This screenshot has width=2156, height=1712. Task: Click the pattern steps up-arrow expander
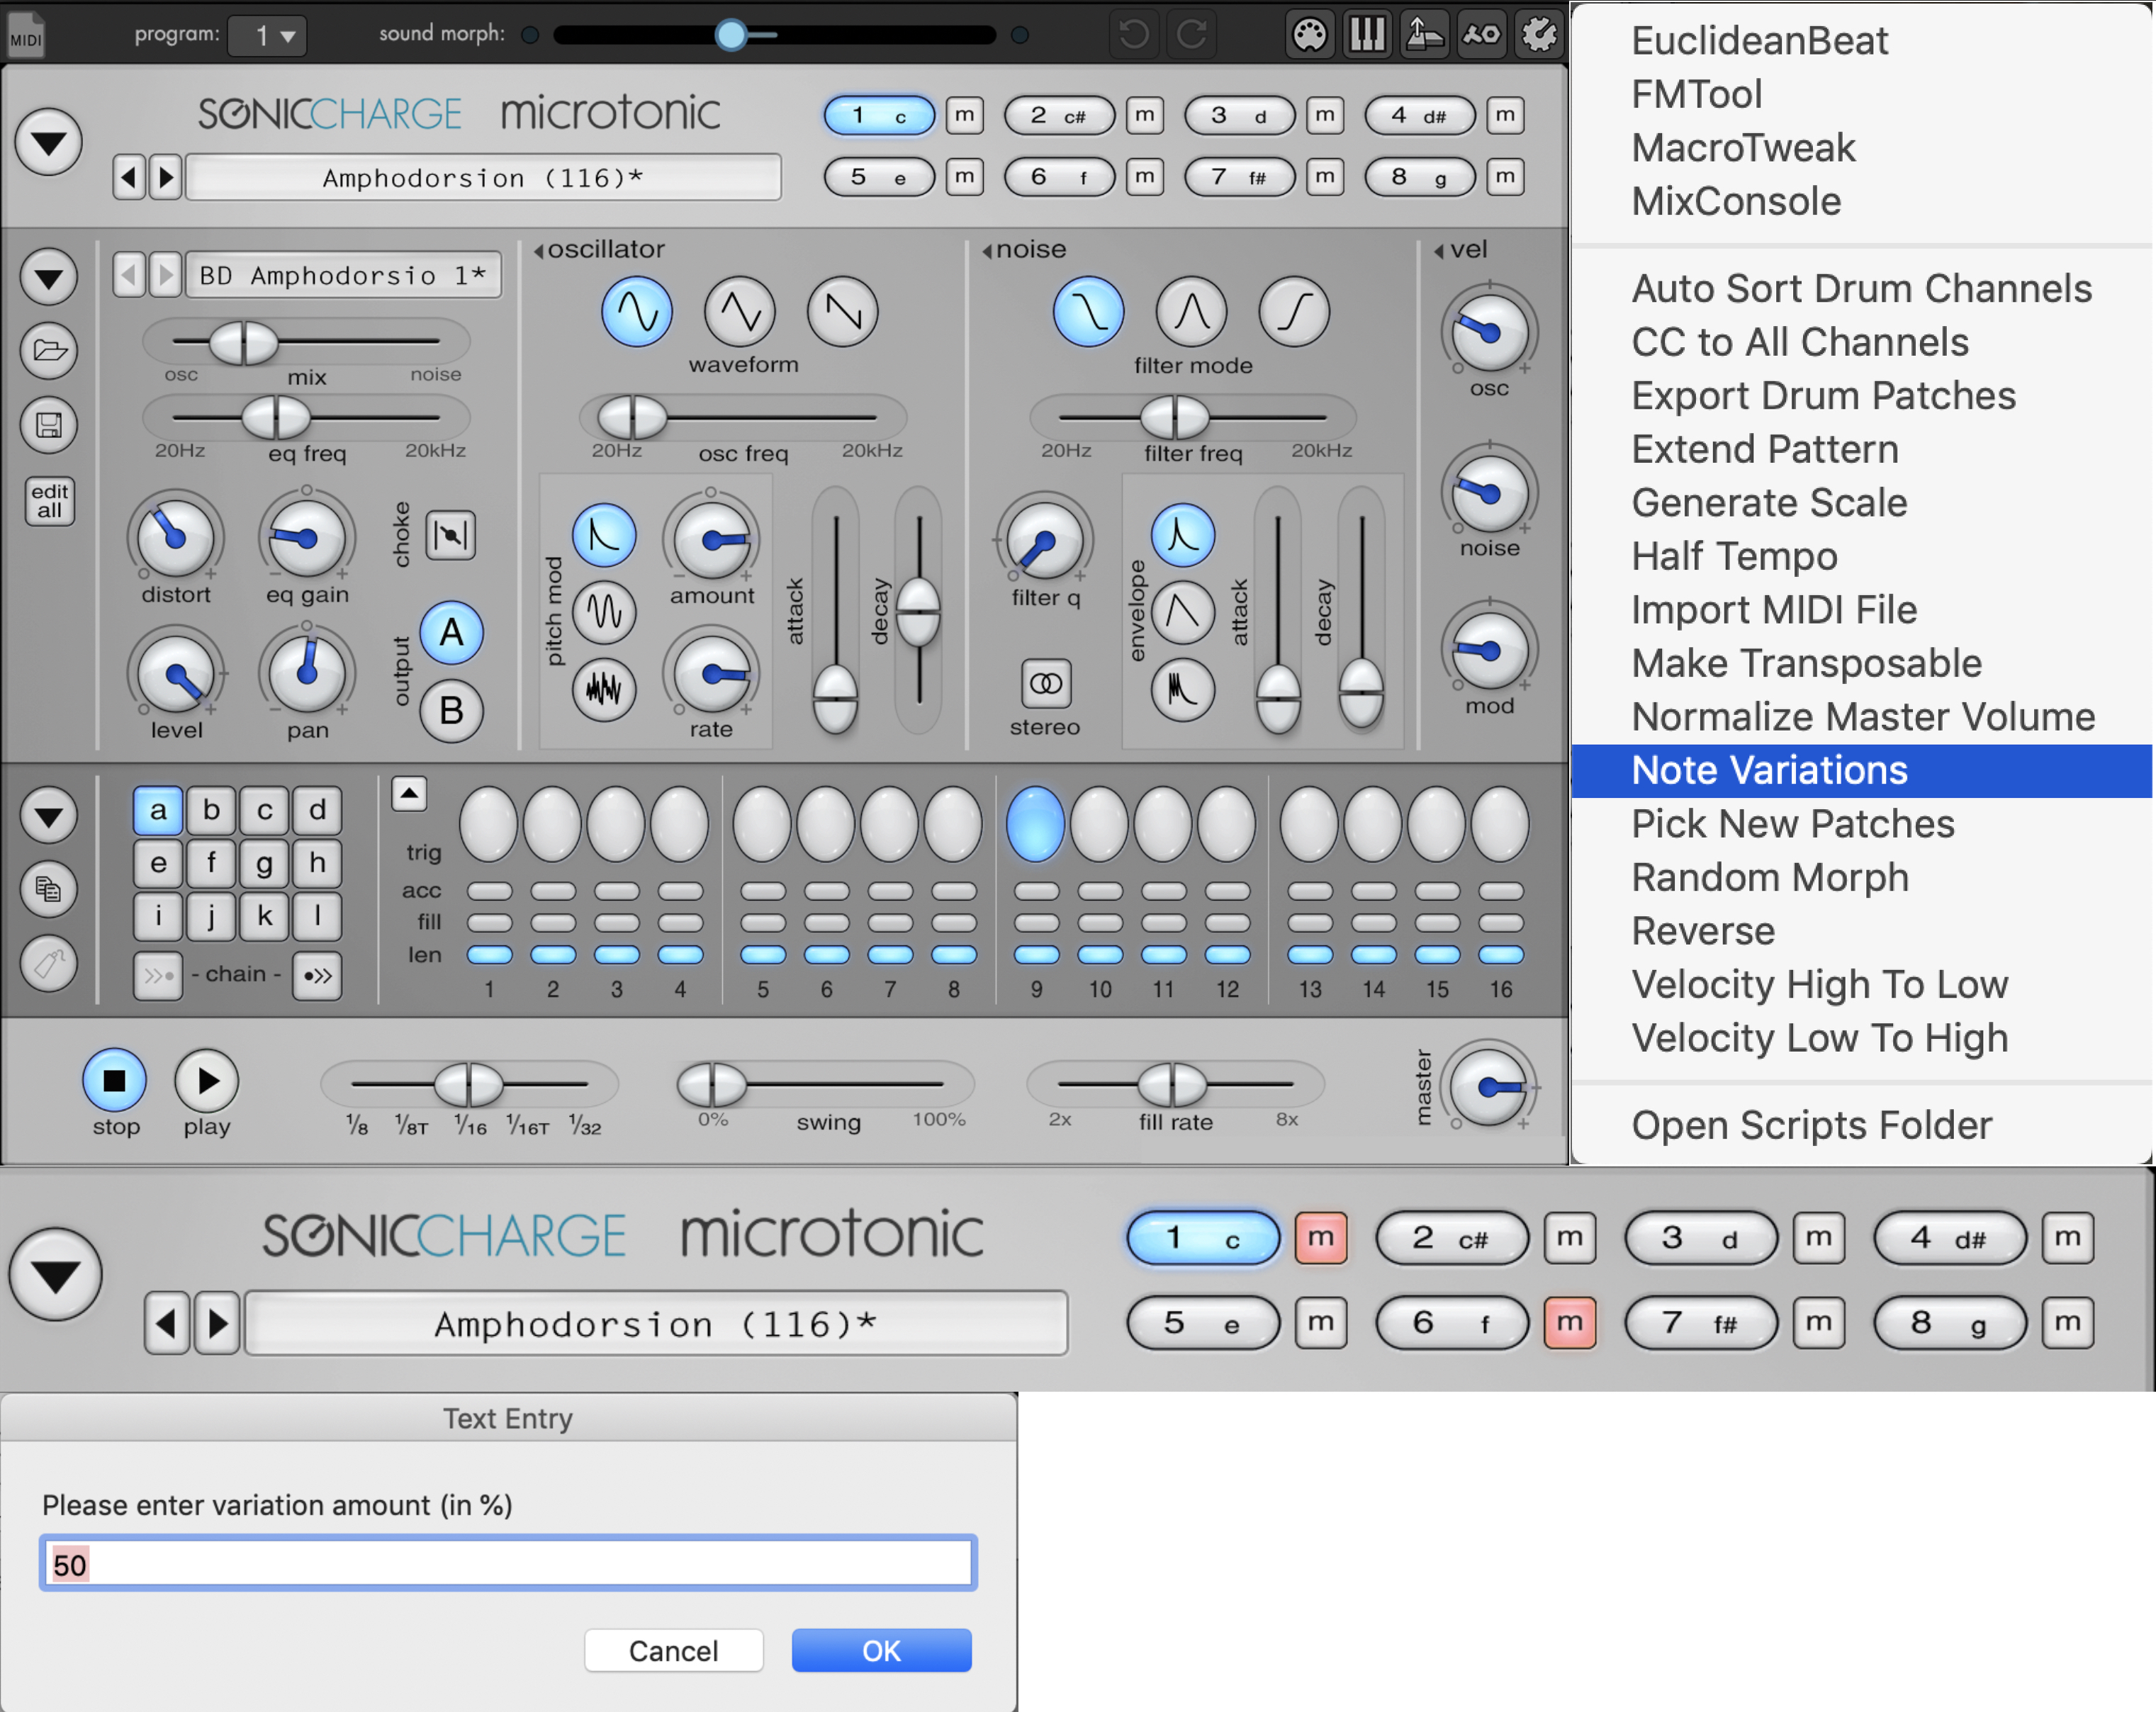tap(409, 794)
